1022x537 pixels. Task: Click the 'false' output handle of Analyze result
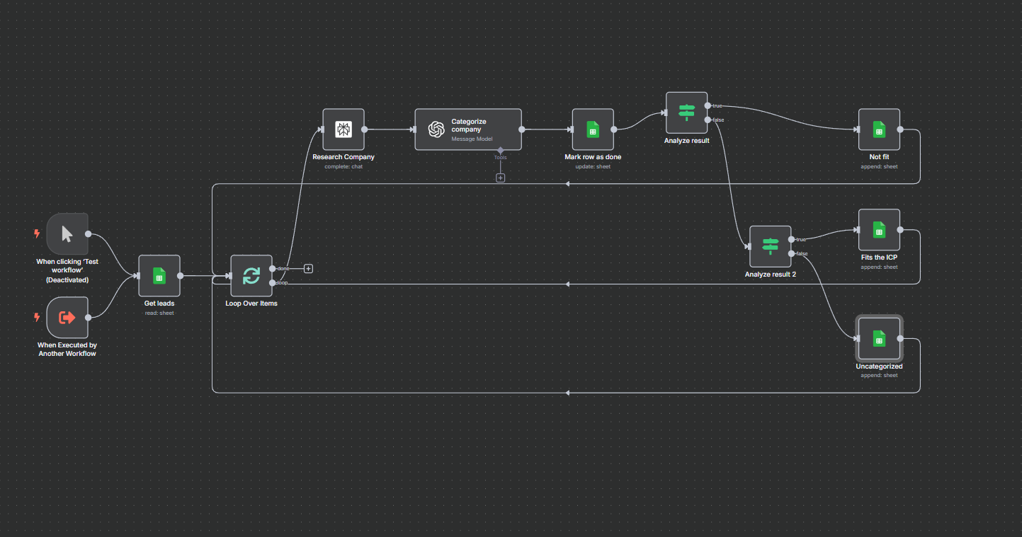coord(708,120)
